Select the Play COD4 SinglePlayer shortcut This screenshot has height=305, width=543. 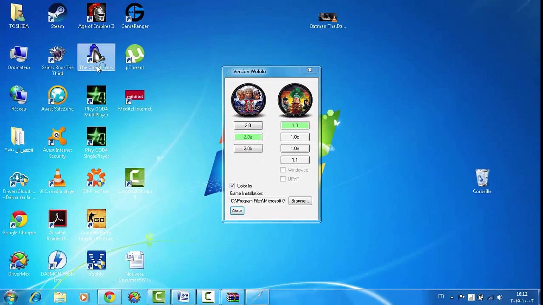tap(96, 143)
